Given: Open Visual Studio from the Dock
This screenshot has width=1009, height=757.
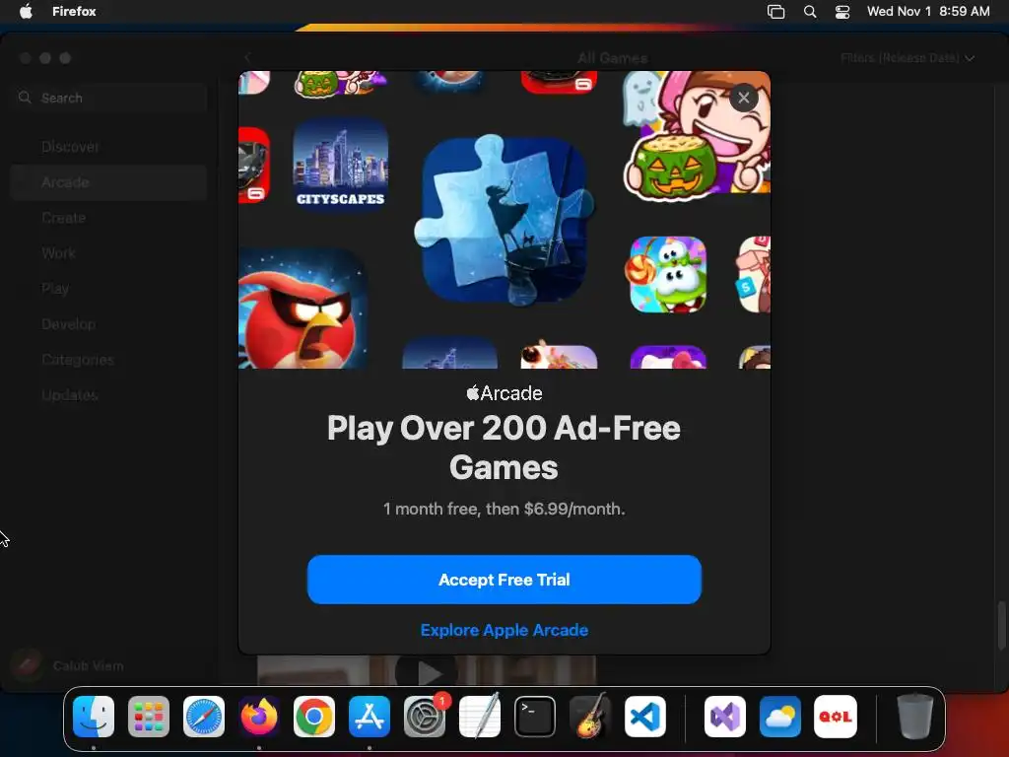Looking at the screenshot, I should point(725,717).
